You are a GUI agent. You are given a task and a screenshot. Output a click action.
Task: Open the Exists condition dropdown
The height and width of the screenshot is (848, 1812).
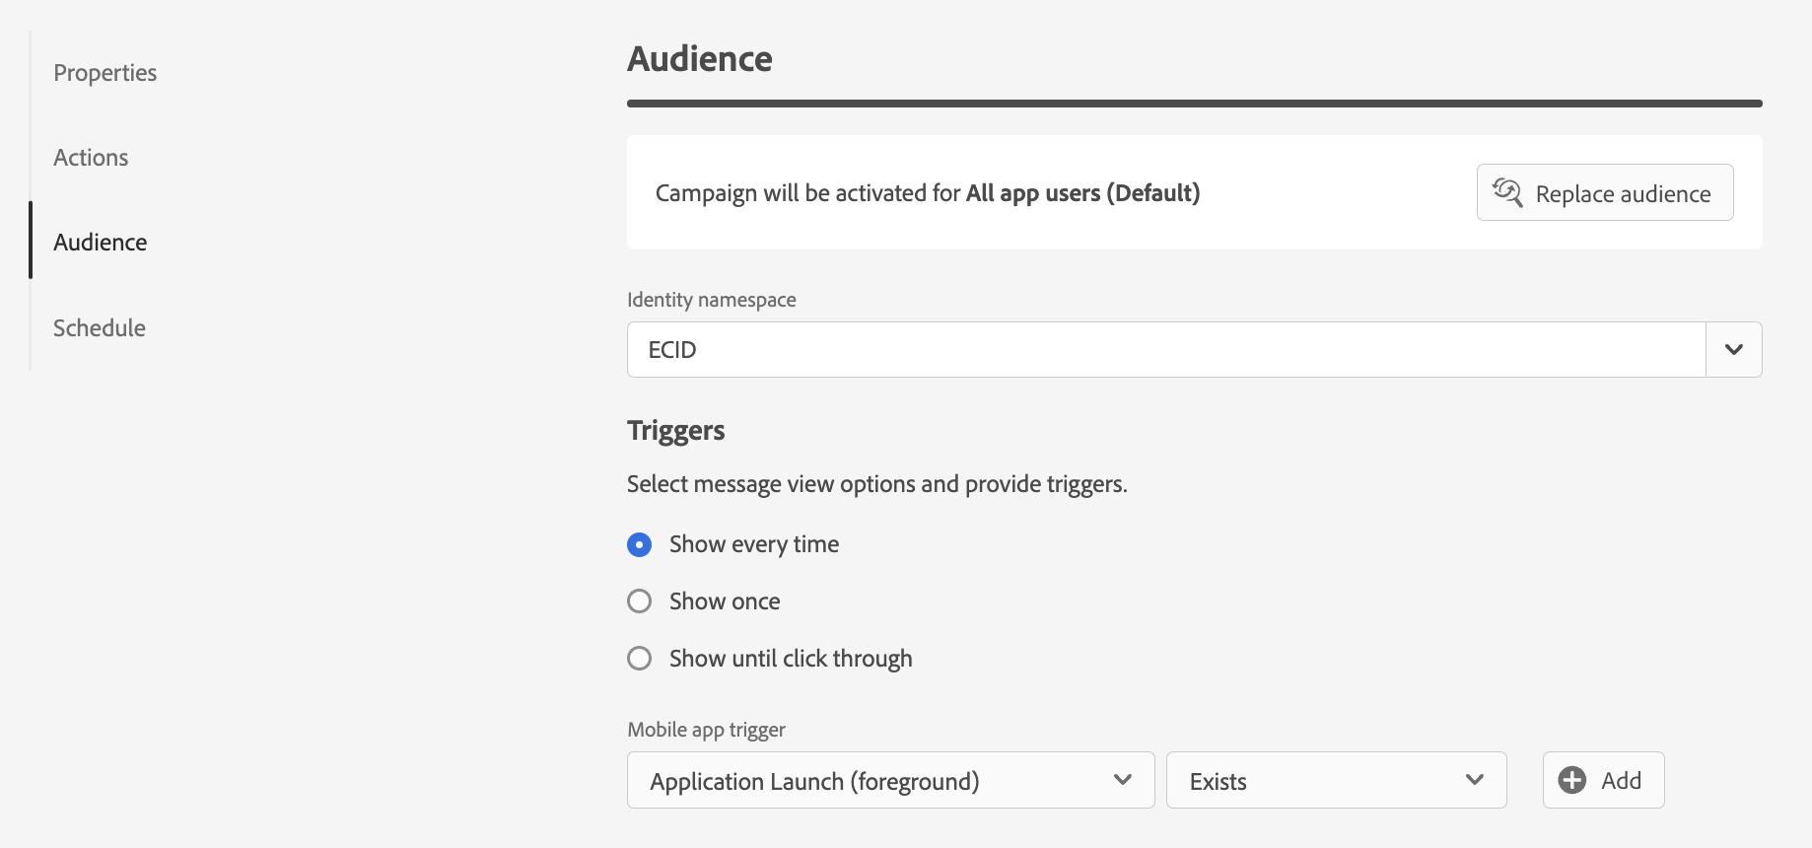coord(1337,781)
